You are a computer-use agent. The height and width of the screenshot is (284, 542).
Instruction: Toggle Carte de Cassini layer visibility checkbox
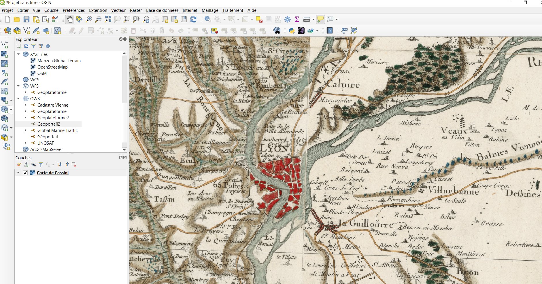pos(25,173)
